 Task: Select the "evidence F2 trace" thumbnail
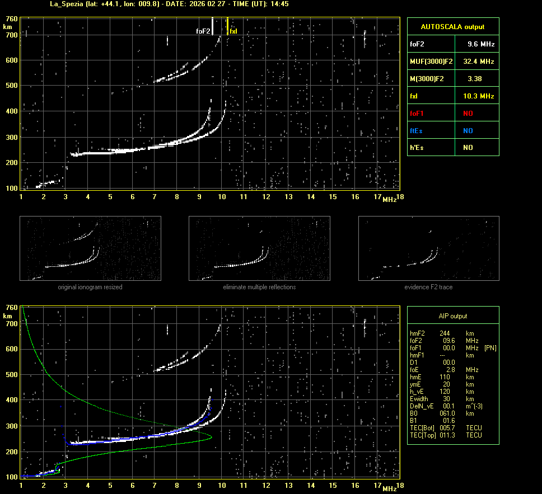pyautogui.click(x=429, y=248)
